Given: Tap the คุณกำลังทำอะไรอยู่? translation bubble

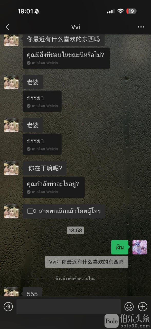Looking at the screenshot, I should pyautogui.click(x=54, y=187).
